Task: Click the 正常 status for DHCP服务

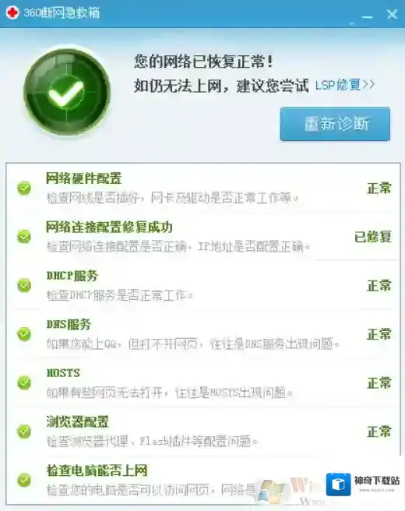Action: coord(379,285)
